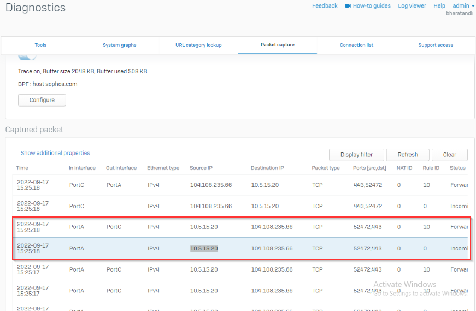This screenshot has height=311, width=476.
Task: Click the In interface column header
Action: [82, 168]
